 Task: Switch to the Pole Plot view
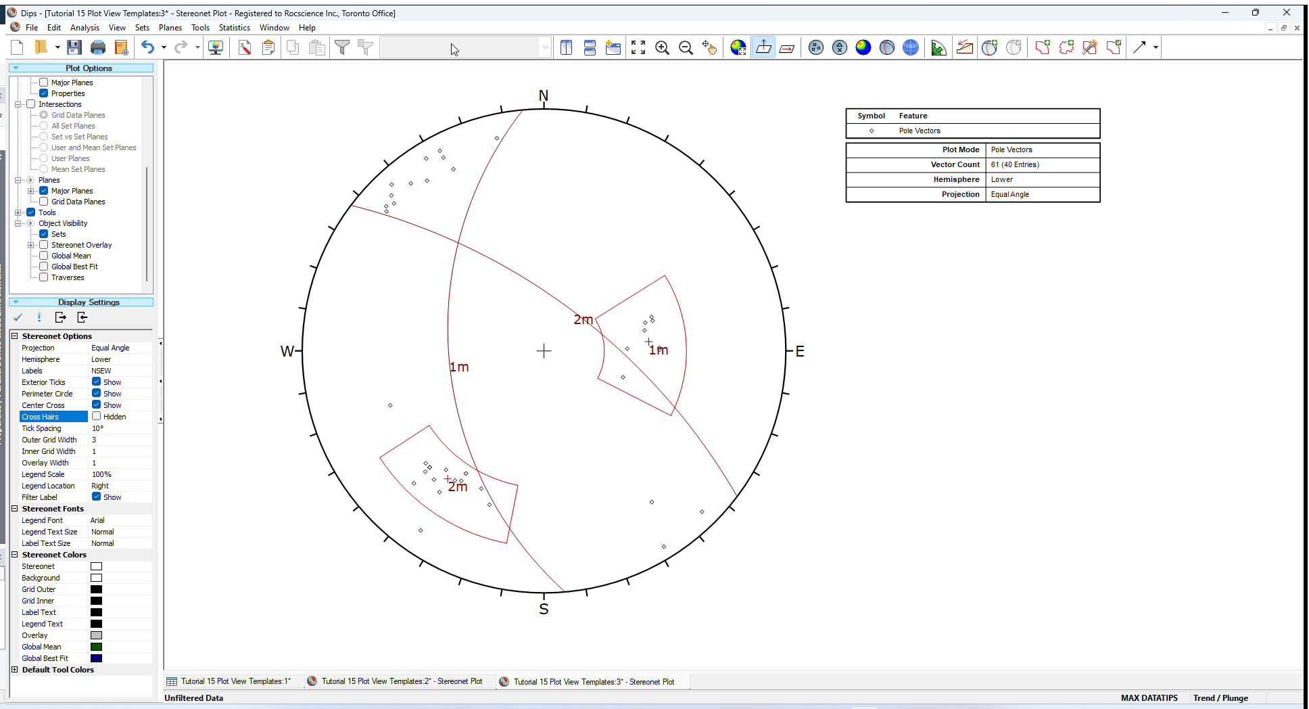815,47
